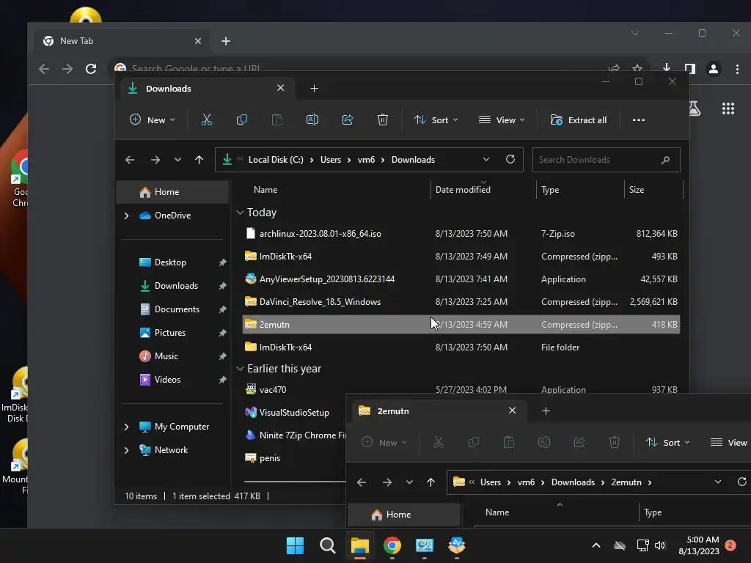
Task: Select the 2emutn tab
Action: click(x=439, y=411)
